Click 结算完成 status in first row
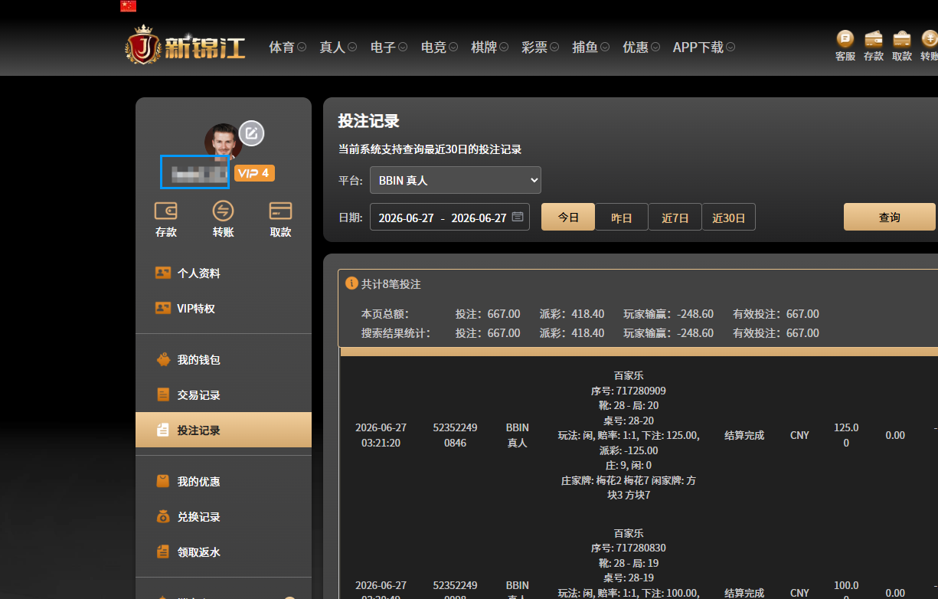Image resolution: width=938 pixels, height=599 pixels. coord(744,435)
